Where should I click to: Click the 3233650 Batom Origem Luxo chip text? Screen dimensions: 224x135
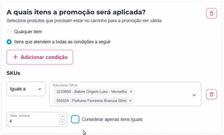(x=91, y=92)
